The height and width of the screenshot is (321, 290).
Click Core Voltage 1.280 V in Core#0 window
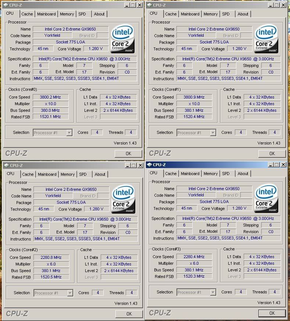pyautogui.click(x=96, y=49)
